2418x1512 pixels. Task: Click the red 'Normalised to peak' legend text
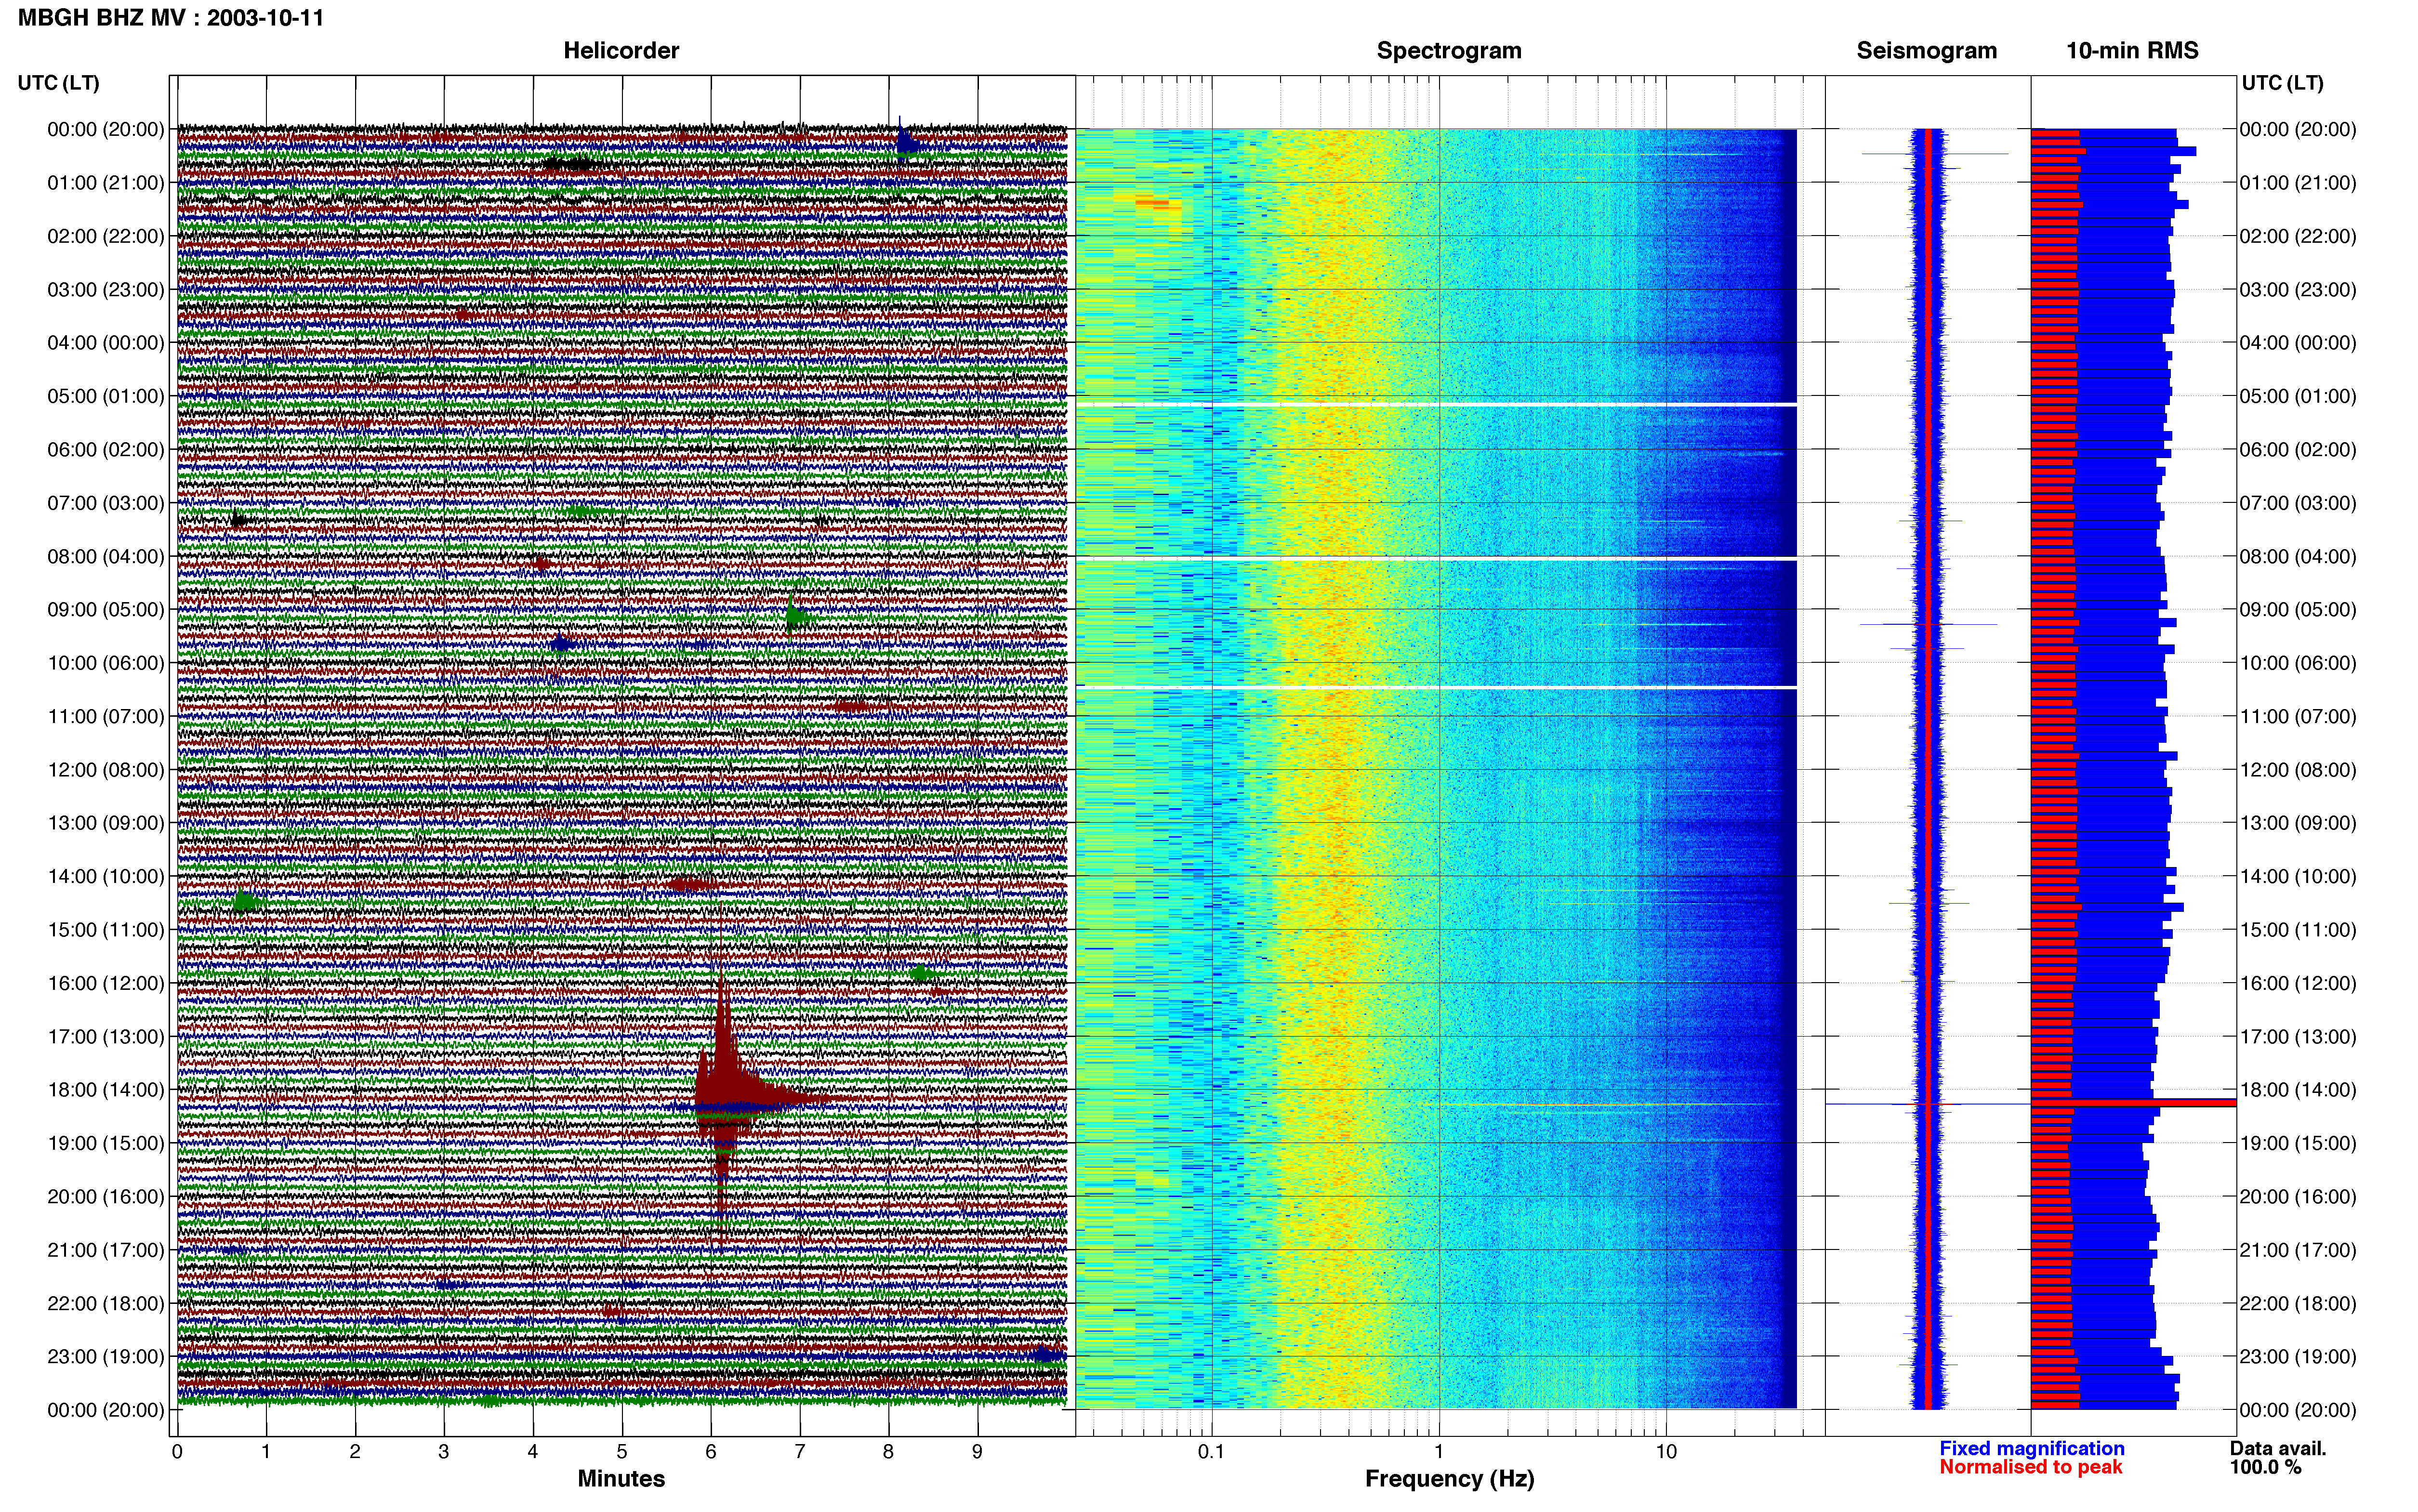[2031, 1467]
